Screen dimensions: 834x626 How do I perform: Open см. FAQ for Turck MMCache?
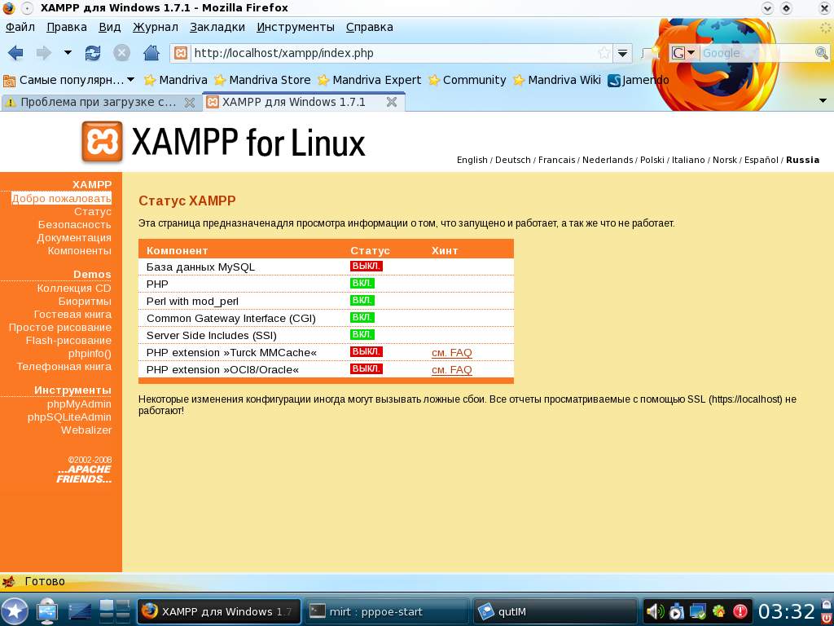pos(451,352)
